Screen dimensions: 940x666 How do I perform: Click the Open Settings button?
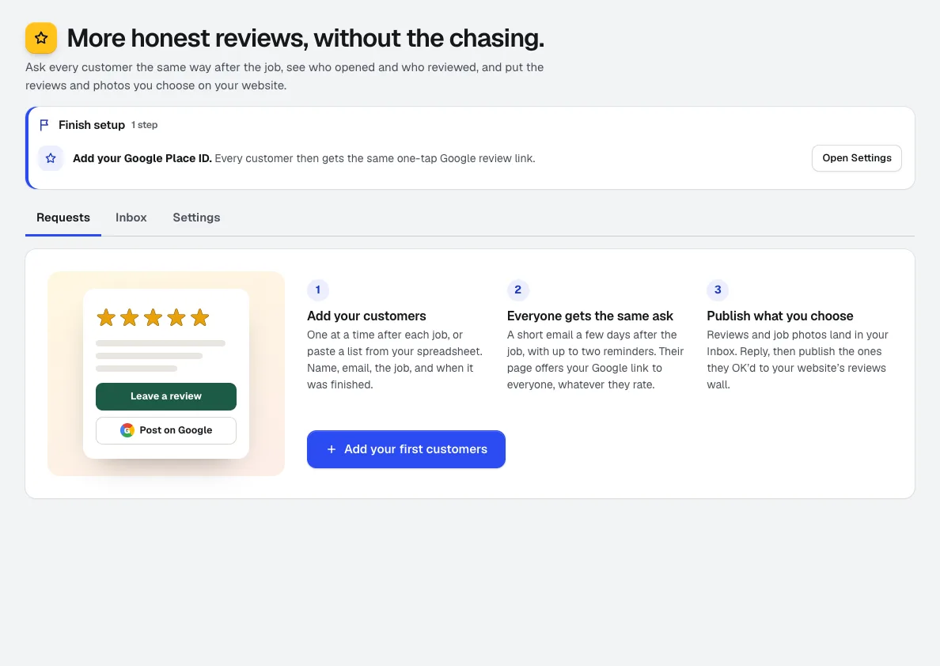click(857, 158)
